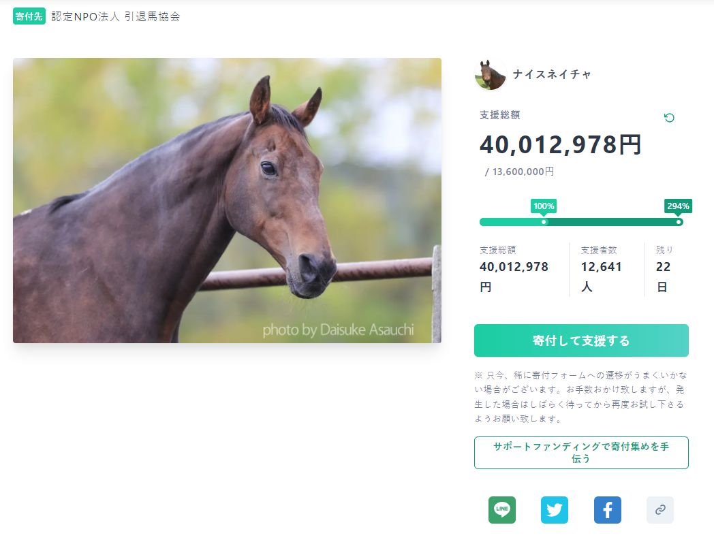This screenshot has width=714, height=542.
Task: Open the 認定NPO法人 引退馬協会 link
Action: coord(116,16)
